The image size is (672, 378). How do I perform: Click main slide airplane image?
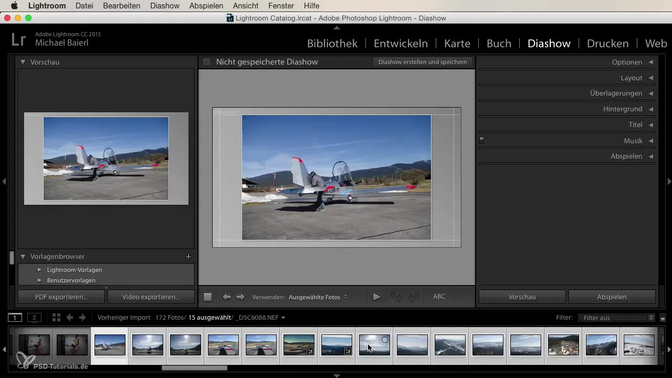pos(336,177)
